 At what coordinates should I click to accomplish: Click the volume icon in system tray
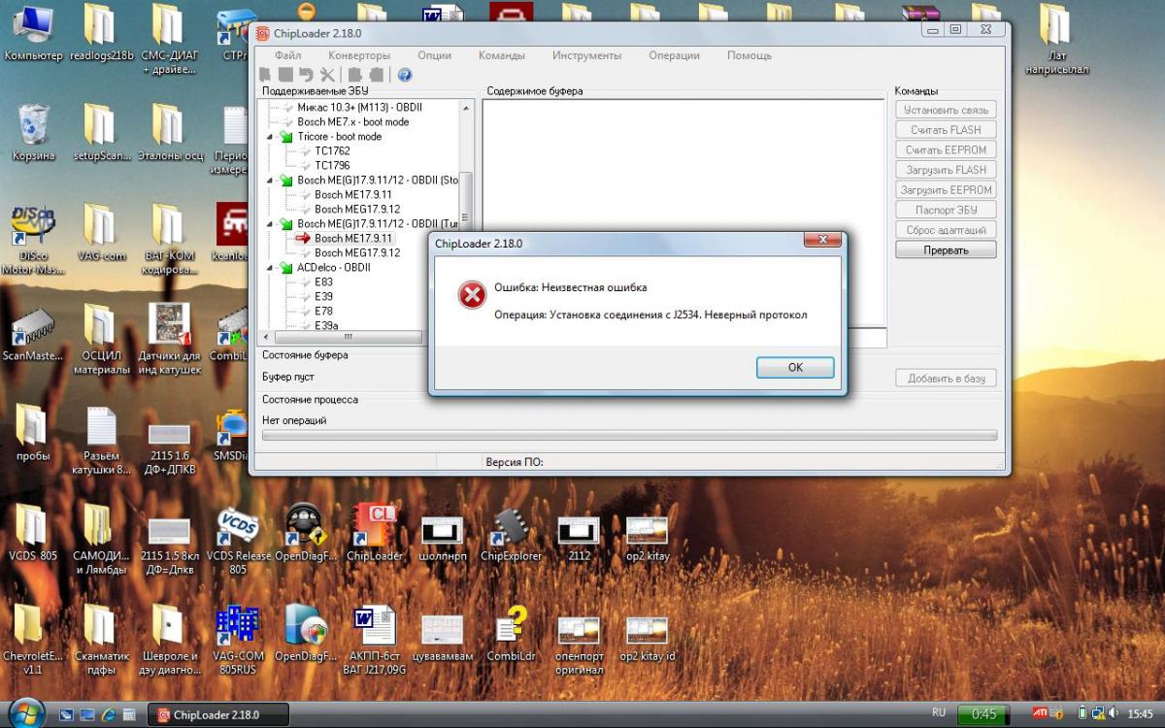1113,713
